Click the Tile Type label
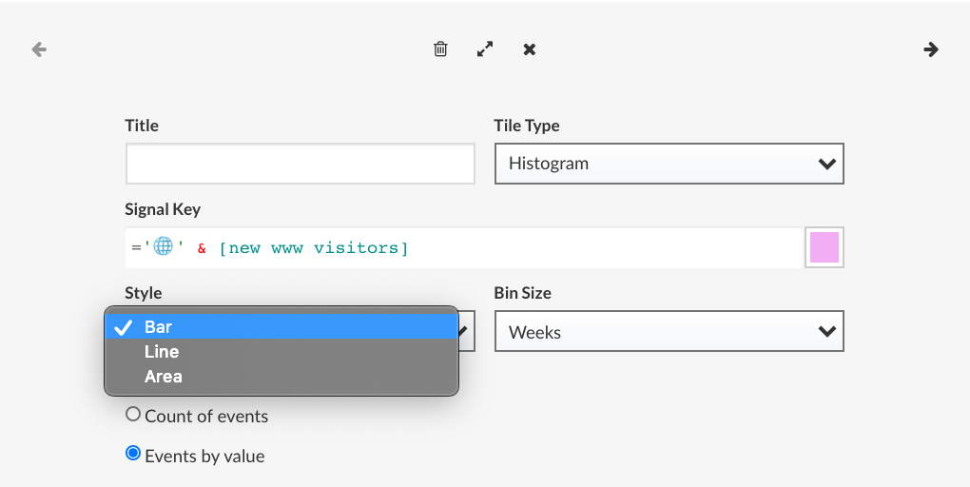This screenshot has width=970, height=487. (x=526, y=126)
